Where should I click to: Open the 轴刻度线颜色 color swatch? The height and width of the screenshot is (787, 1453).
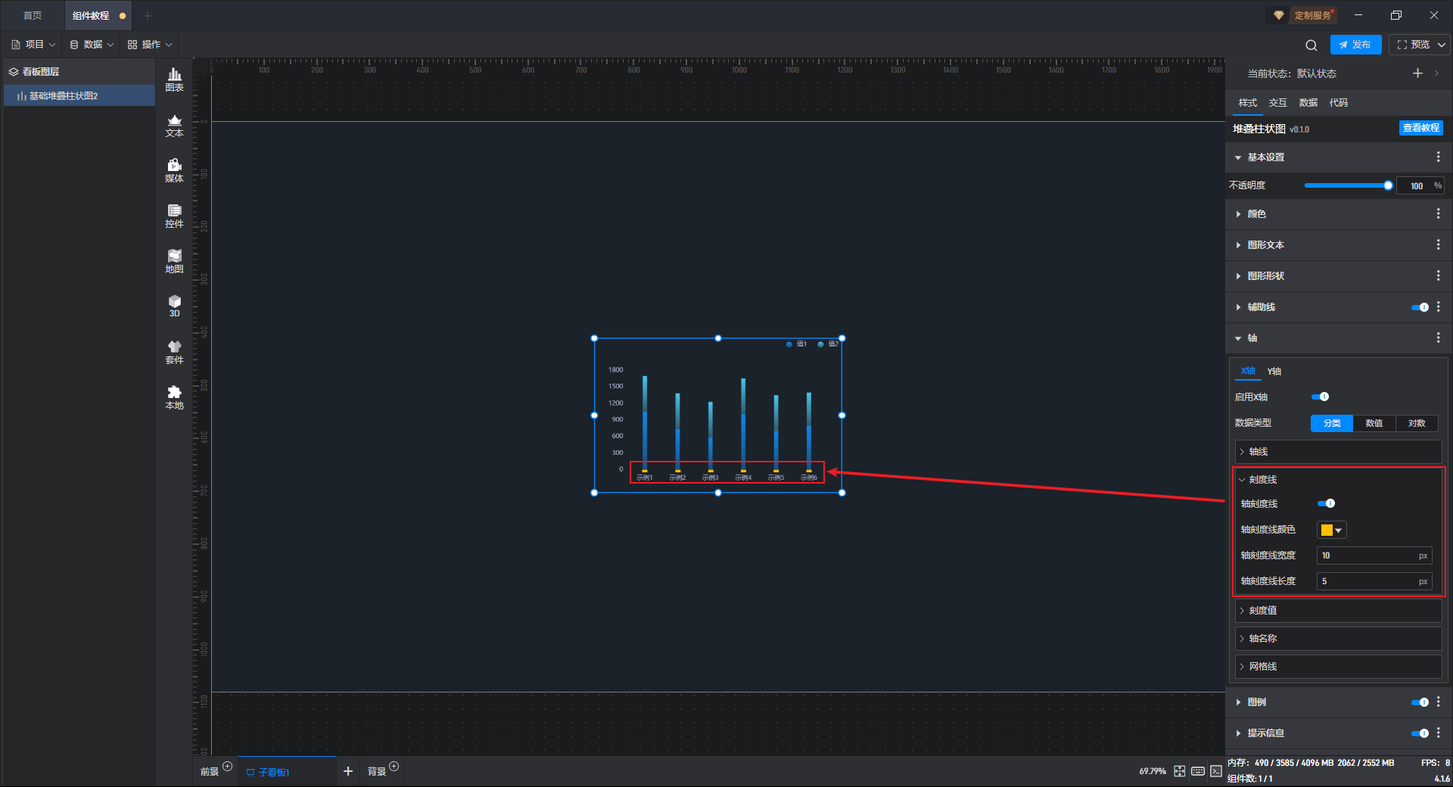click(1331, 530)
